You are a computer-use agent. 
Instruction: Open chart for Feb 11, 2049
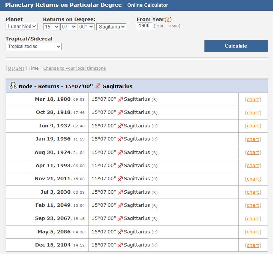(x=253, y=205)
